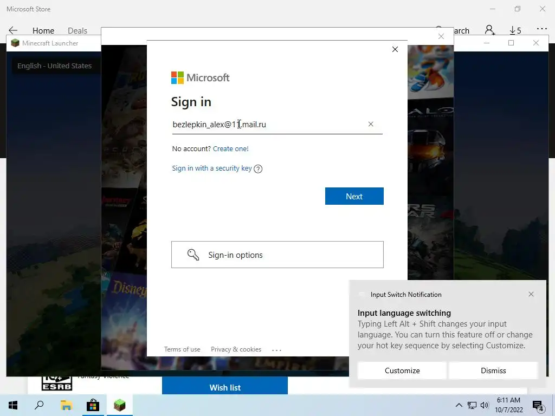Open volume speaker tray icon
The width and height of the screenshot is (555, 416).
(485, 405)
